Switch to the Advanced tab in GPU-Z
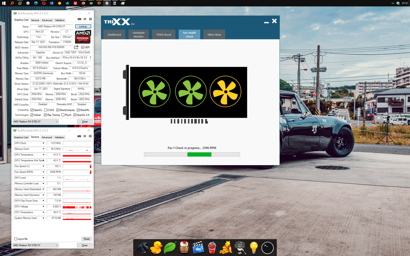 tap(47, 20)
